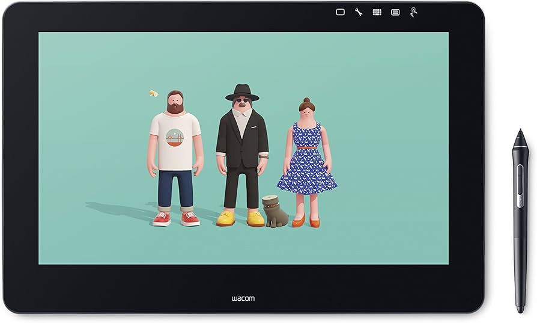Click the small yellow butterfly

pyautogui.click(x=153, y=93)
